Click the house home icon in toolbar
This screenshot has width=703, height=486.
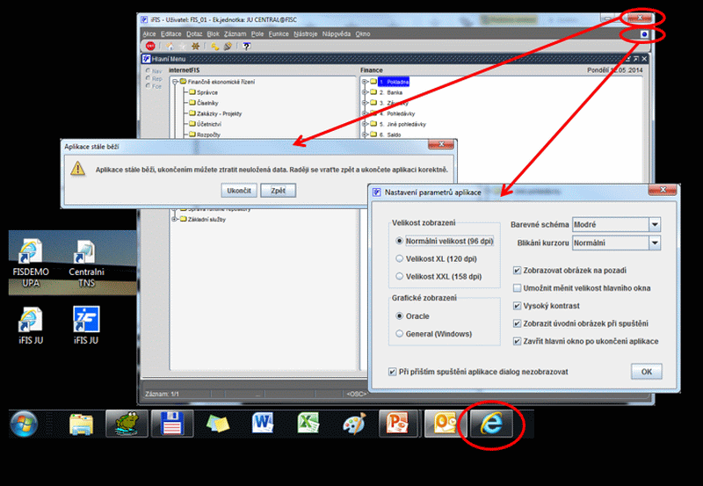coord(170,47)
